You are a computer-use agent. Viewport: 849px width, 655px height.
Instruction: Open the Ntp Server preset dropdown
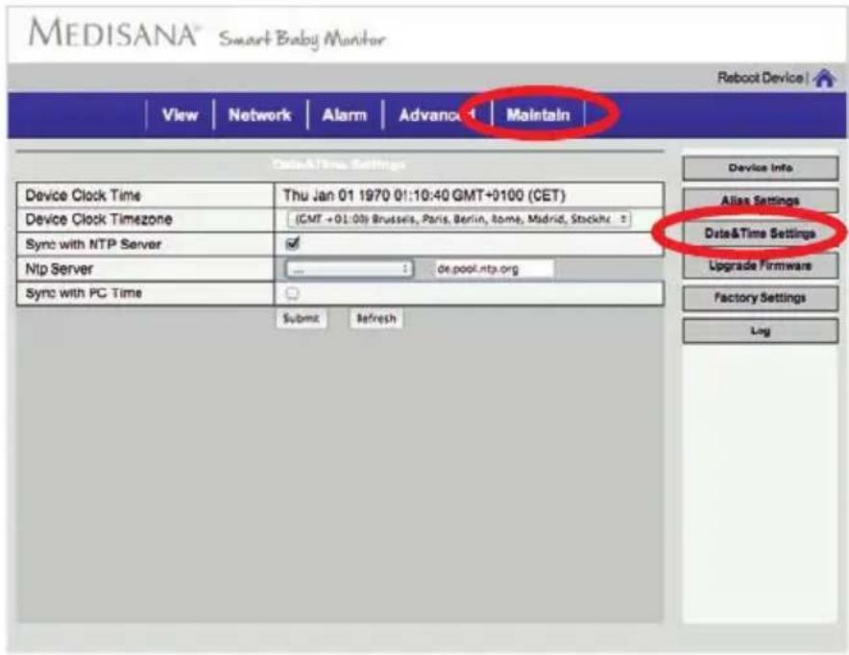point(350,269)
